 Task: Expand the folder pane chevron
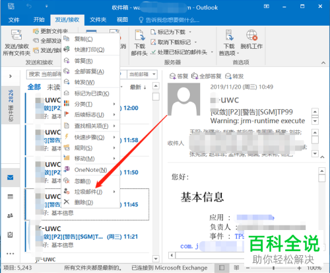pyautogui.click(x=11, y=76)
